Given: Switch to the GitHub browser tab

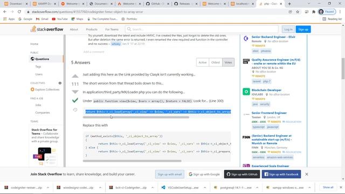Looking at the screenshot, I should click(x=157, y=4).
